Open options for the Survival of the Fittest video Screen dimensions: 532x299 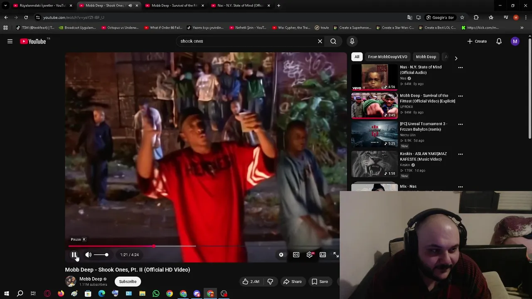(460, 96)
